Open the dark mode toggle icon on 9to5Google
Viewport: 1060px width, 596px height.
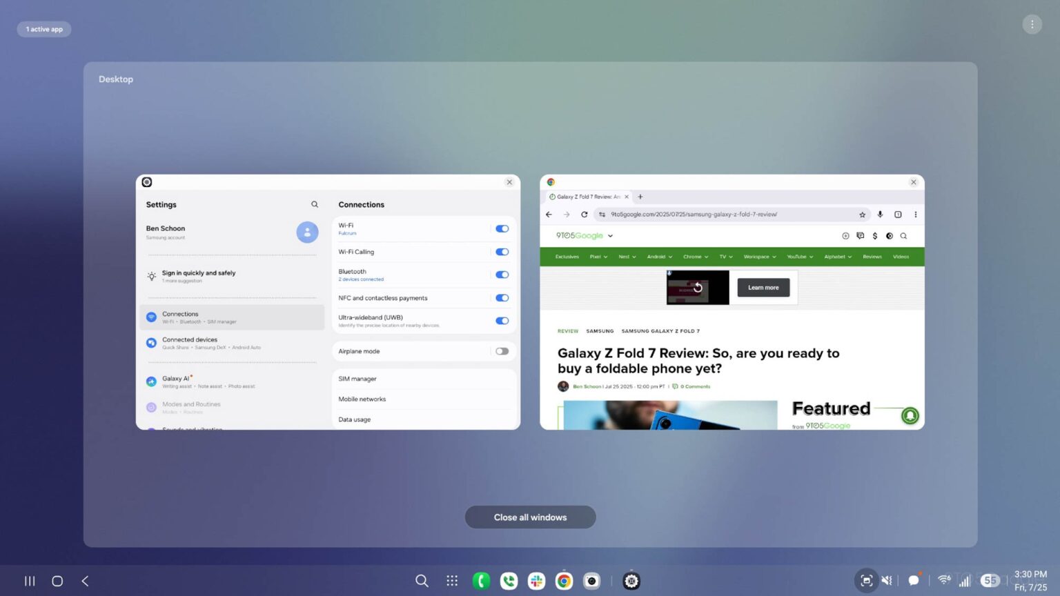click(889, 236)
